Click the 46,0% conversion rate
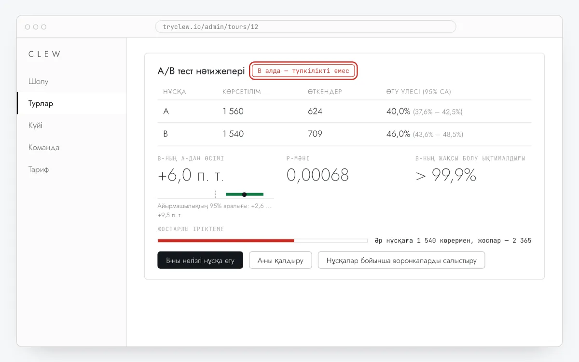This screenshot has height=362, width=579. click(x=398, y=134)
